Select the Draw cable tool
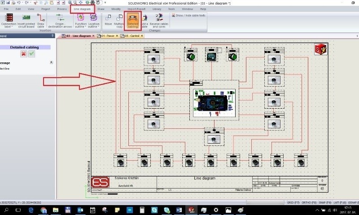Screen dimensions: 359x215 [x=41, y=21]
